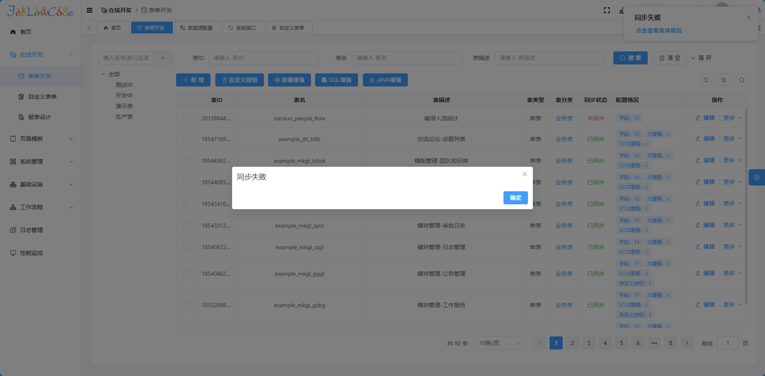Click the plus icon beside filter input
Screen dimensions: 765x376
point(163,58)
